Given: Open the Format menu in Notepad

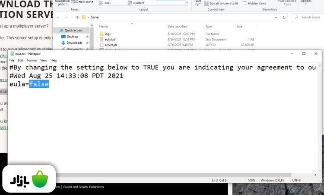Looking at the screenshot, I should pyautogui.click(x=32, y=60).
